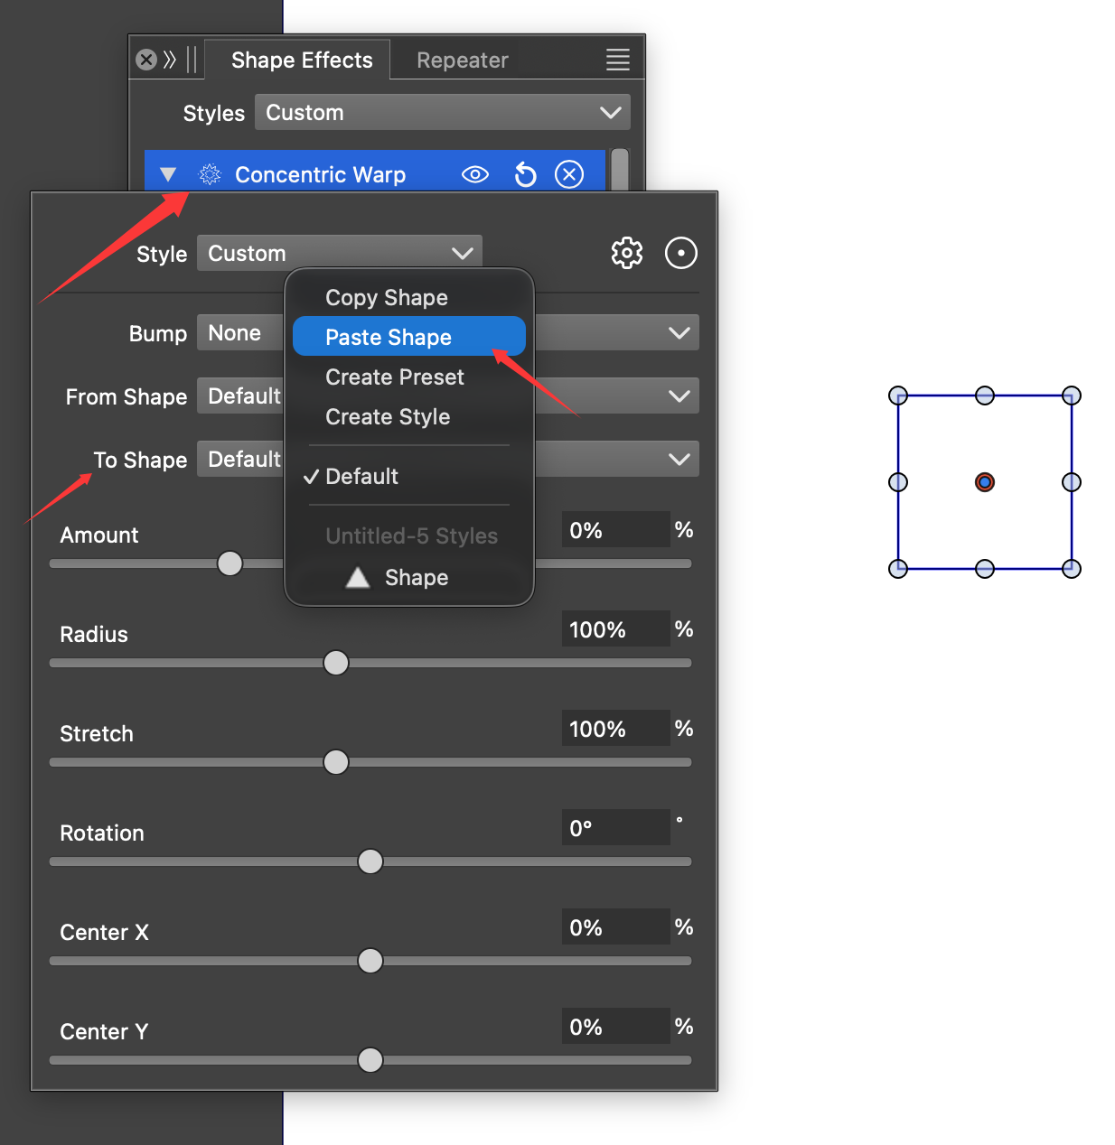This screenshot has width=1115, height=1145.
Task: Click the Rotation value input field
Action: [615, 828]
